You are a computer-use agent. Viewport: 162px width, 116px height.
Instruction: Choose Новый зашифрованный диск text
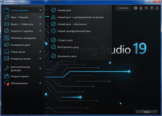(74, 31)
